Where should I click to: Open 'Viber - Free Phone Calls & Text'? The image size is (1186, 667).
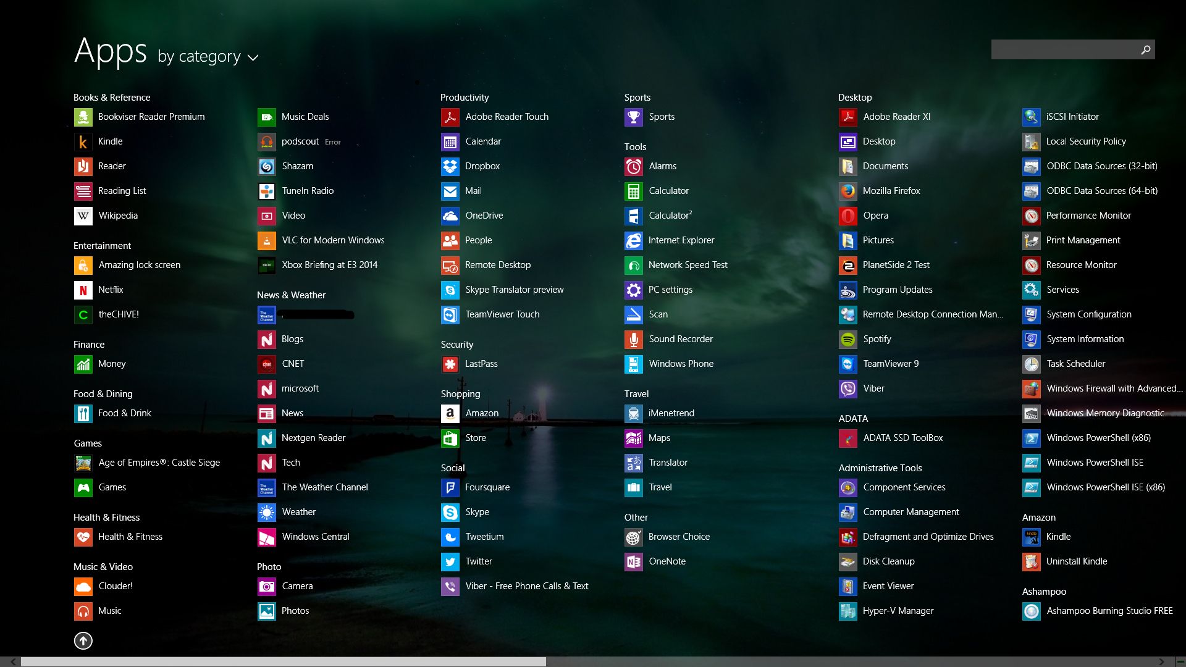click(515, 587)
